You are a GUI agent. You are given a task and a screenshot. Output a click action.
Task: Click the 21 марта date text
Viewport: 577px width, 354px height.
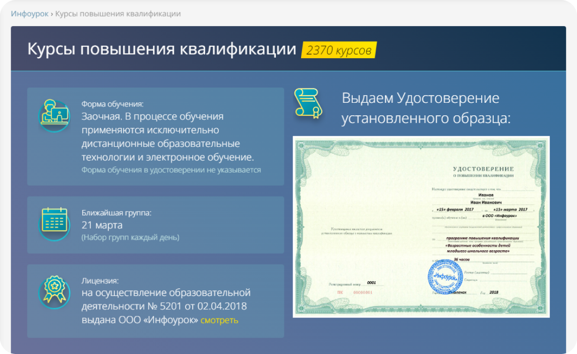click(x=102, y=225)
